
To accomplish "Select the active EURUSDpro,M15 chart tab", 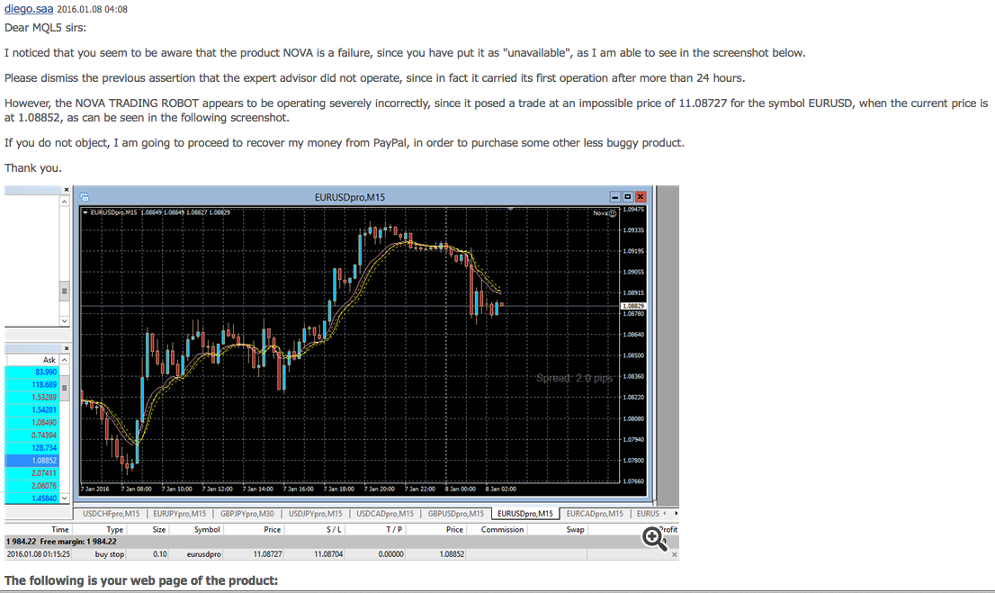I will pyautogui.click(x=524, y=514).
